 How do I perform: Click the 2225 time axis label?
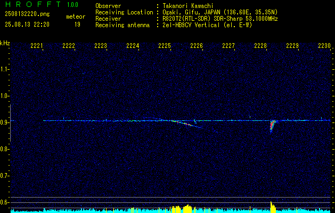[x=165, y=46]
